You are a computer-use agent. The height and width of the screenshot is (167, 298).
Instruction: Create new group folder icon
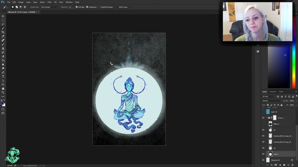pyautogui.click(x=284, y=165)
